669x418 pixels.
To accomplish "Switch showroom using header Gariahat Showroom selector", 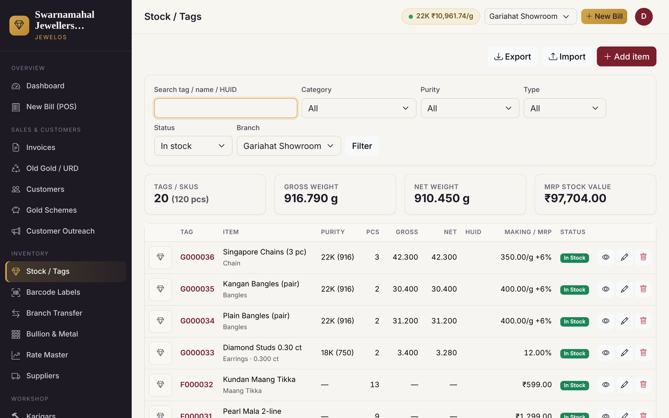I will (530, 16).
